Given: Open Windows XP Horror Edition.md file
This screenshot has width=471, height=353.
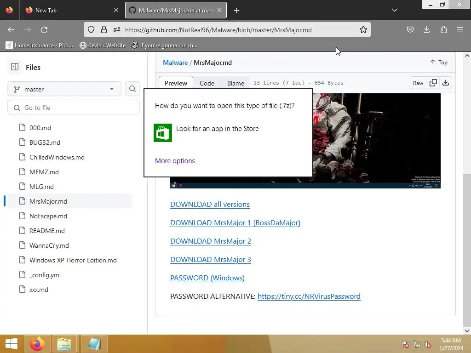Looking at the screenshot, I should coord(73,260).
